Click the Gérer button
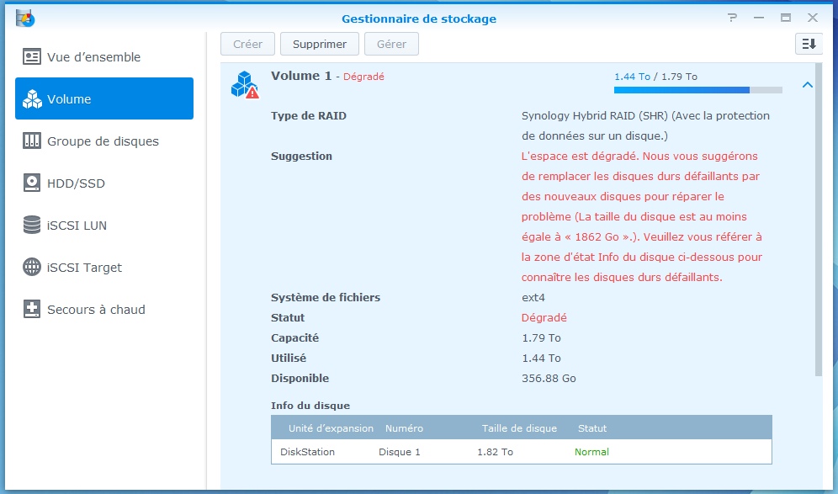The image size is (838, 494). (391, 44)
